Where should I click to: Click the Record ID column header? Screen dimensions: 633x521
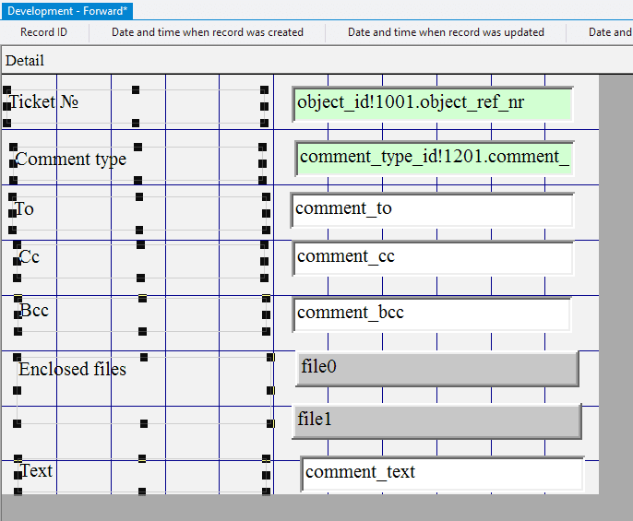43,32
